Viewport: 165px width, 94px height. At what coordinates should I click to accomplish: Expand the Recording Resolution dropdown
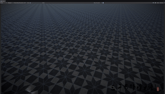[x=20, y=3]
